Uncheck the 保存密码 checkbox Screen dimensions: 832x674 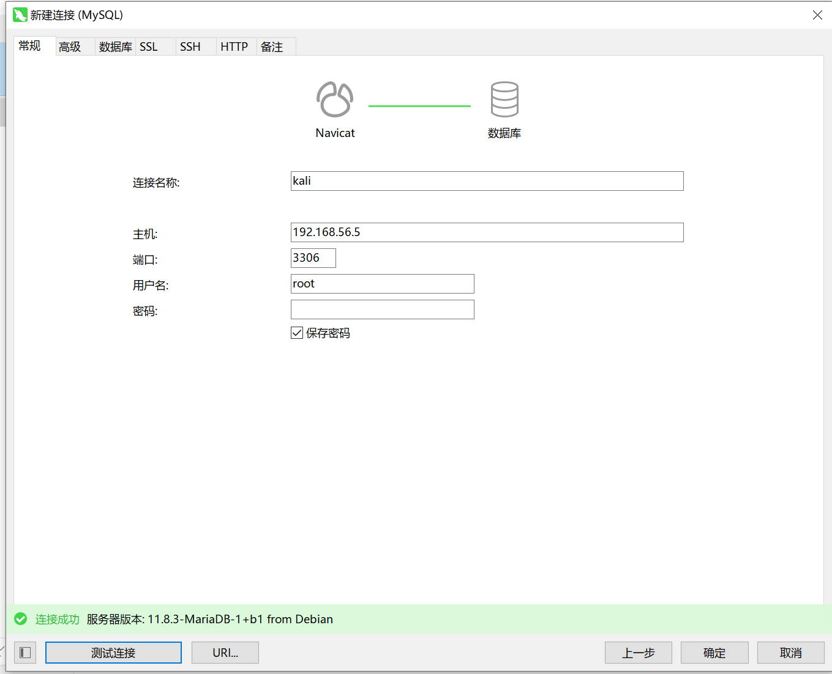tap(297, 333)
